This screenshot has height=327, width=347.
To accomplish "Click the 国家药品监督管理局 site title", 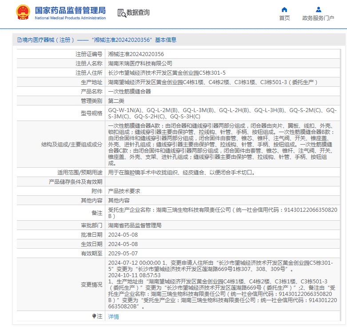I will [x=70, y=11].
